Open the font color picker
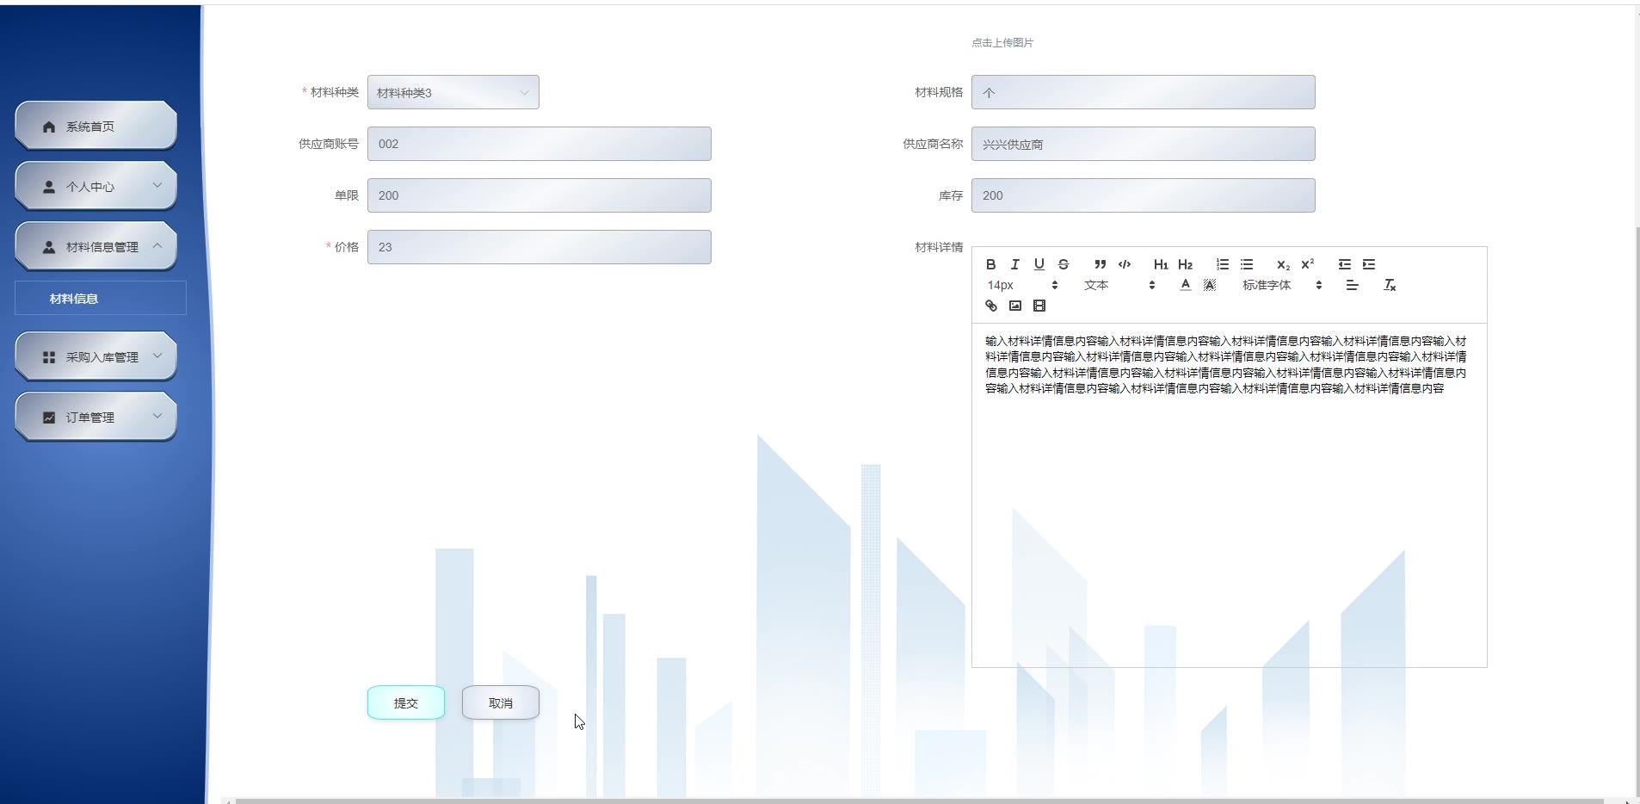Screen dimensions: 1640x804 tap(1185, 285)
